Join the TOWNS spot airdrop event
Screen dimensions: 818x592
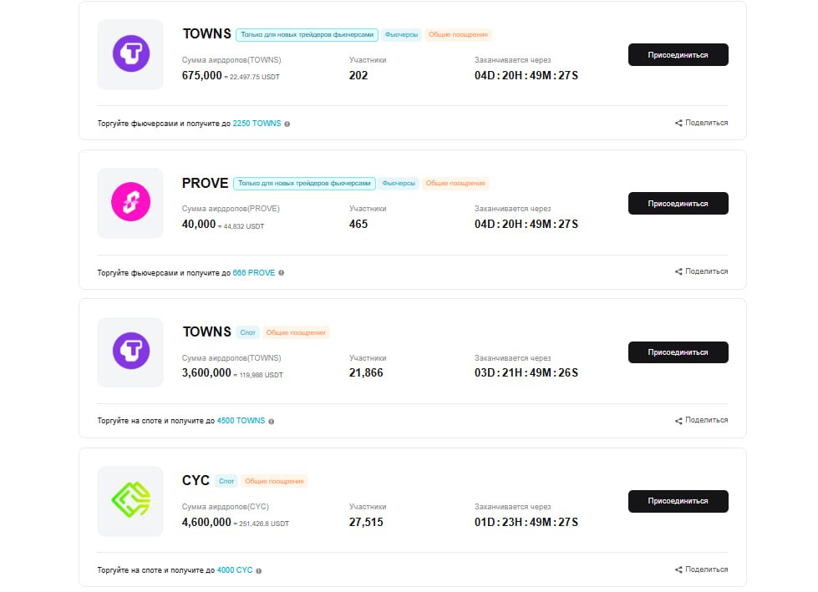point(678,352)
